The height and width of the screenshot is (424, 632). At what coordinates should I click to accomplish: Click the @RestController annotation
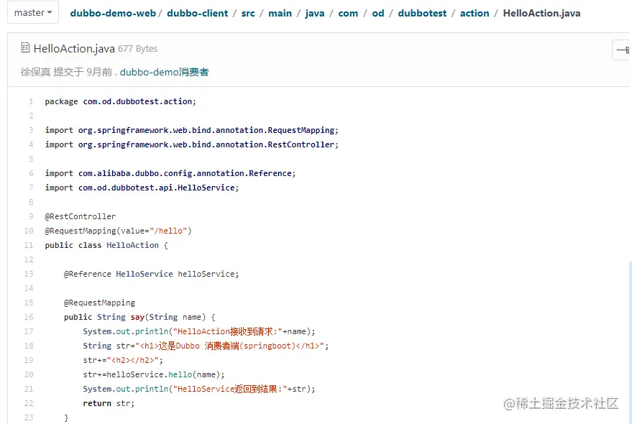pos(81,216)
